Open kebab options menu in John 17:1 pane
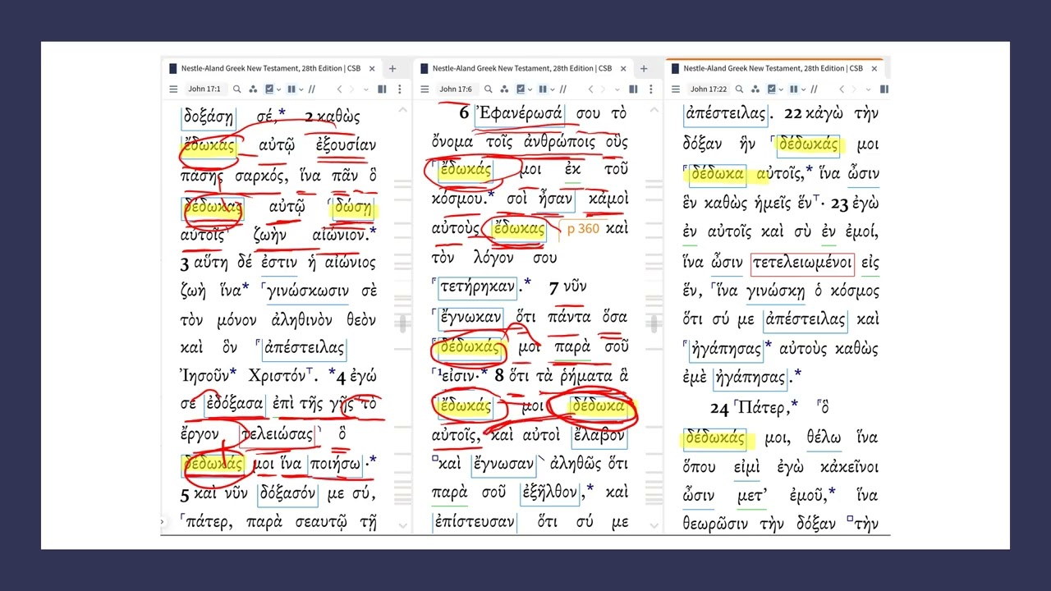The width and height of the screenshot is (1051, 591). 400,89
